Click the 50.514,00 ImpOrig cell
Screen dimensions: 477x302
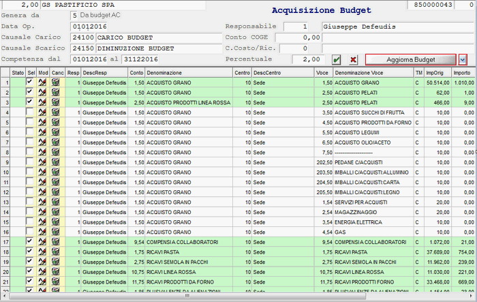click(437, 82)
